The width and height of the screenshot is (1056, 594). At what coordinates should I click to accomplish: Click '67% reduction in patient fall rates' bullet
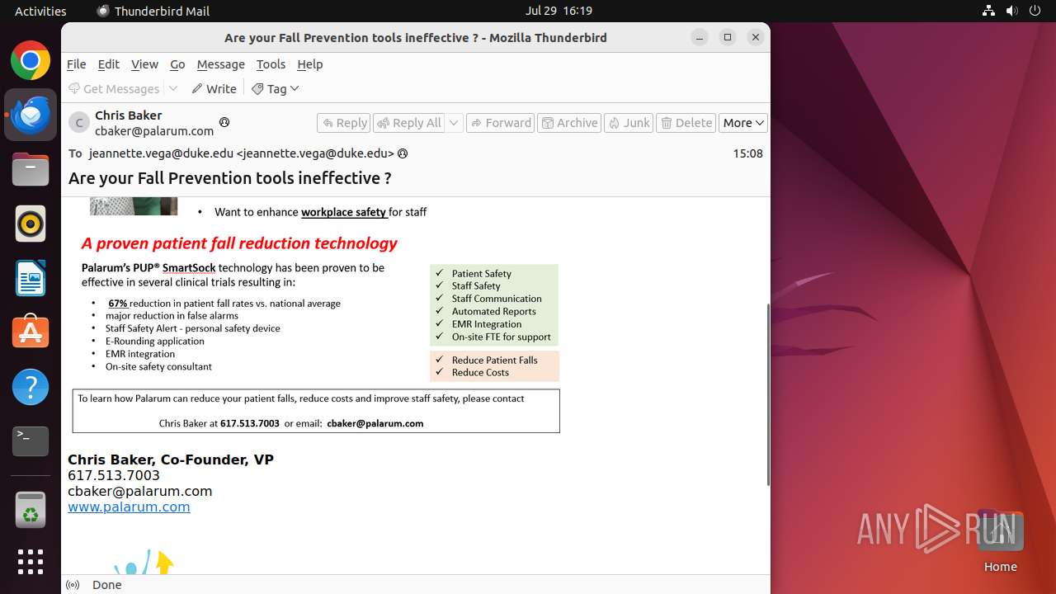coord(224,304)
